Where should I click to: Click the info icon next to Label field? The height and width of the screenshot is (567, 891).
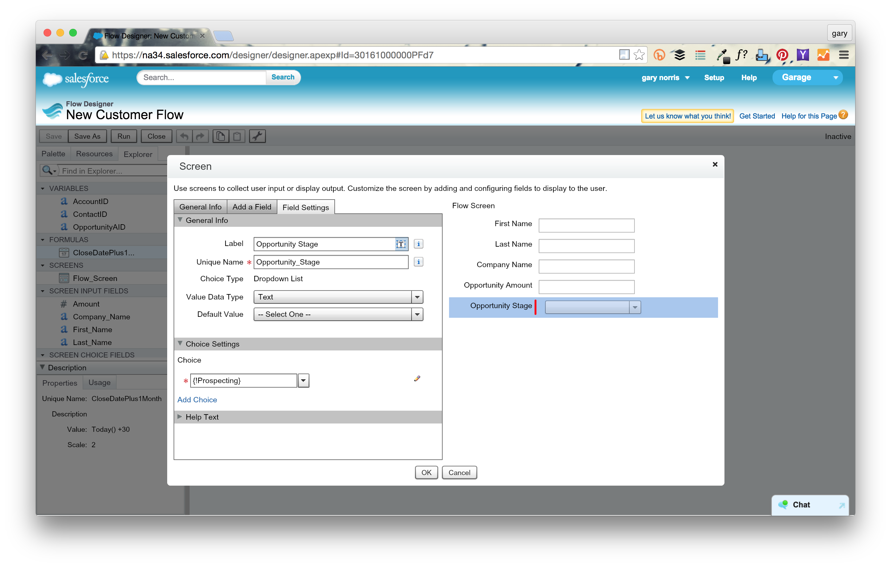(x=418, y=244)
